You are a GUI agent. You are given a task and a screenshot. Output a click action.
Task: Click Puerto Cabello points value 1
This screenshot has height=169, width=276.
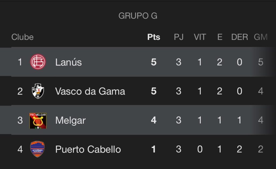coord(154,149)
